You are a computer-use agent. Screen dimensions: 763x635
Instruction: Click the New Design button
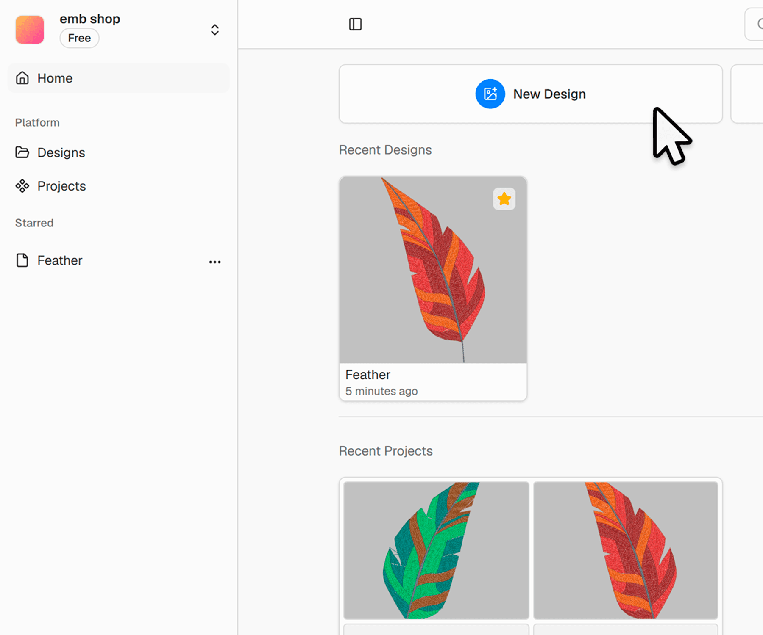pos(531,94)
